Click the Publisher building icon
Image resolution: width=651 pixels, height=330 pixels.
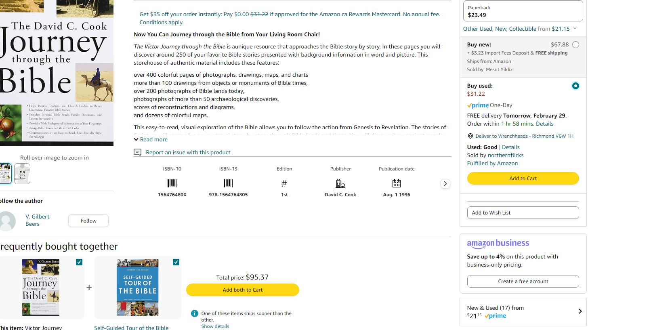340,184
